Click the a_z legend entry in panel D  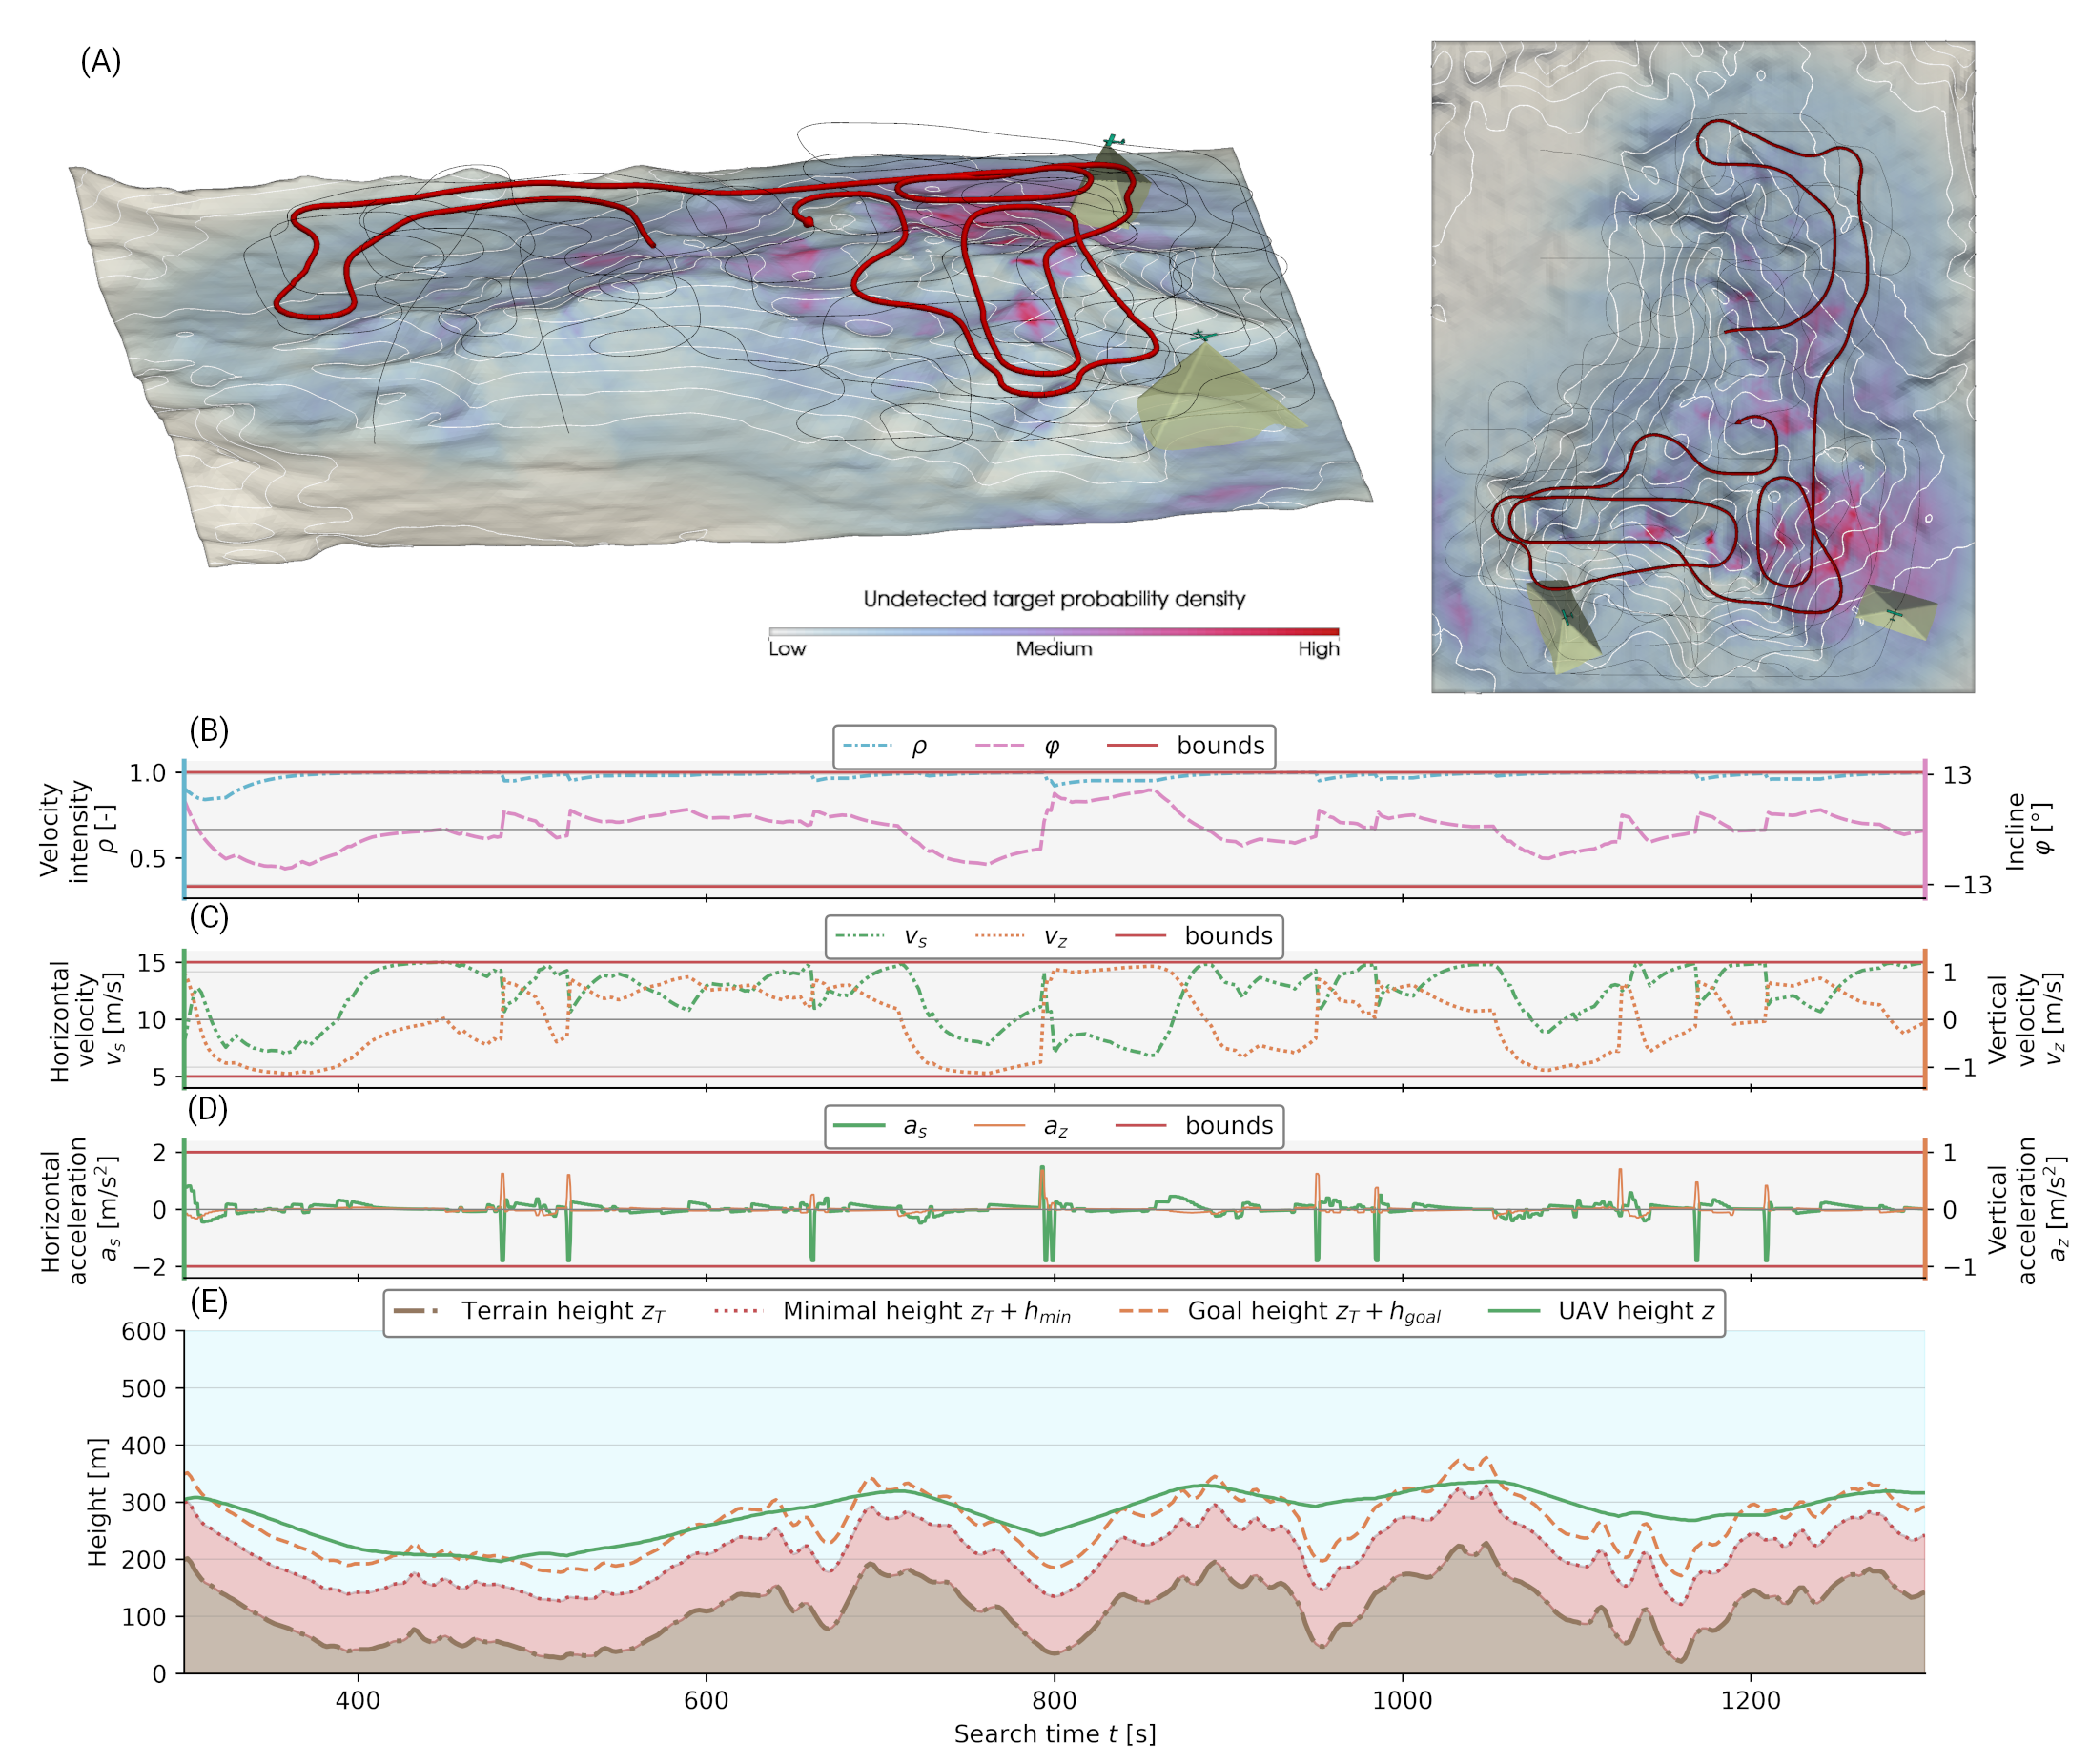(x=1021, y=1126)
